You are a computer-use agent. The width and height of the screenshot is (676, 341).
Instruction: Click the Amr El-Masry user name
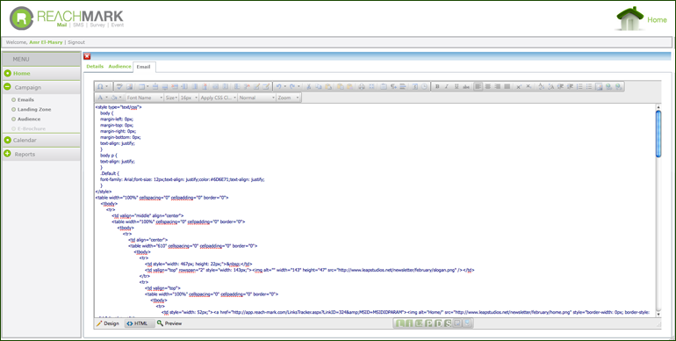coord(46,42)
